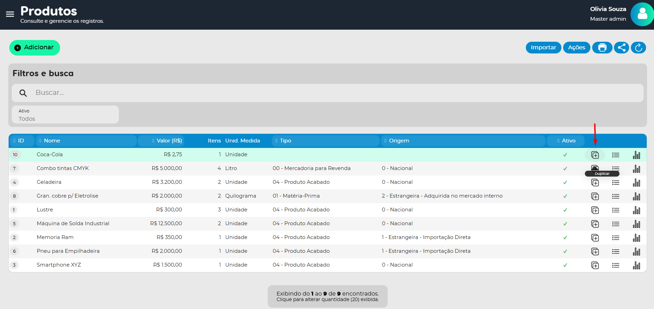Click the Adicionar button
The image size is (654, 309).
(x=35, y=48)
